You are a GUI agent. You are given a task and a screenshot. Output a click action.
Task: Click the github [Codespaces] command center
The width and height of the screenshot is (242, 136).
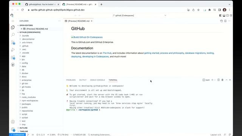coord(124,15)
